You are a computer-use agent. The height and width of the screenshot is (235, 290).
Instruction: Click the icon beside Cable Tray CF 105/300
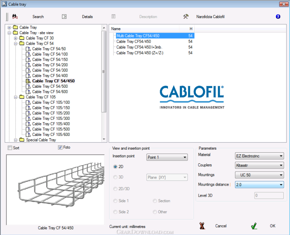point(28,119)
